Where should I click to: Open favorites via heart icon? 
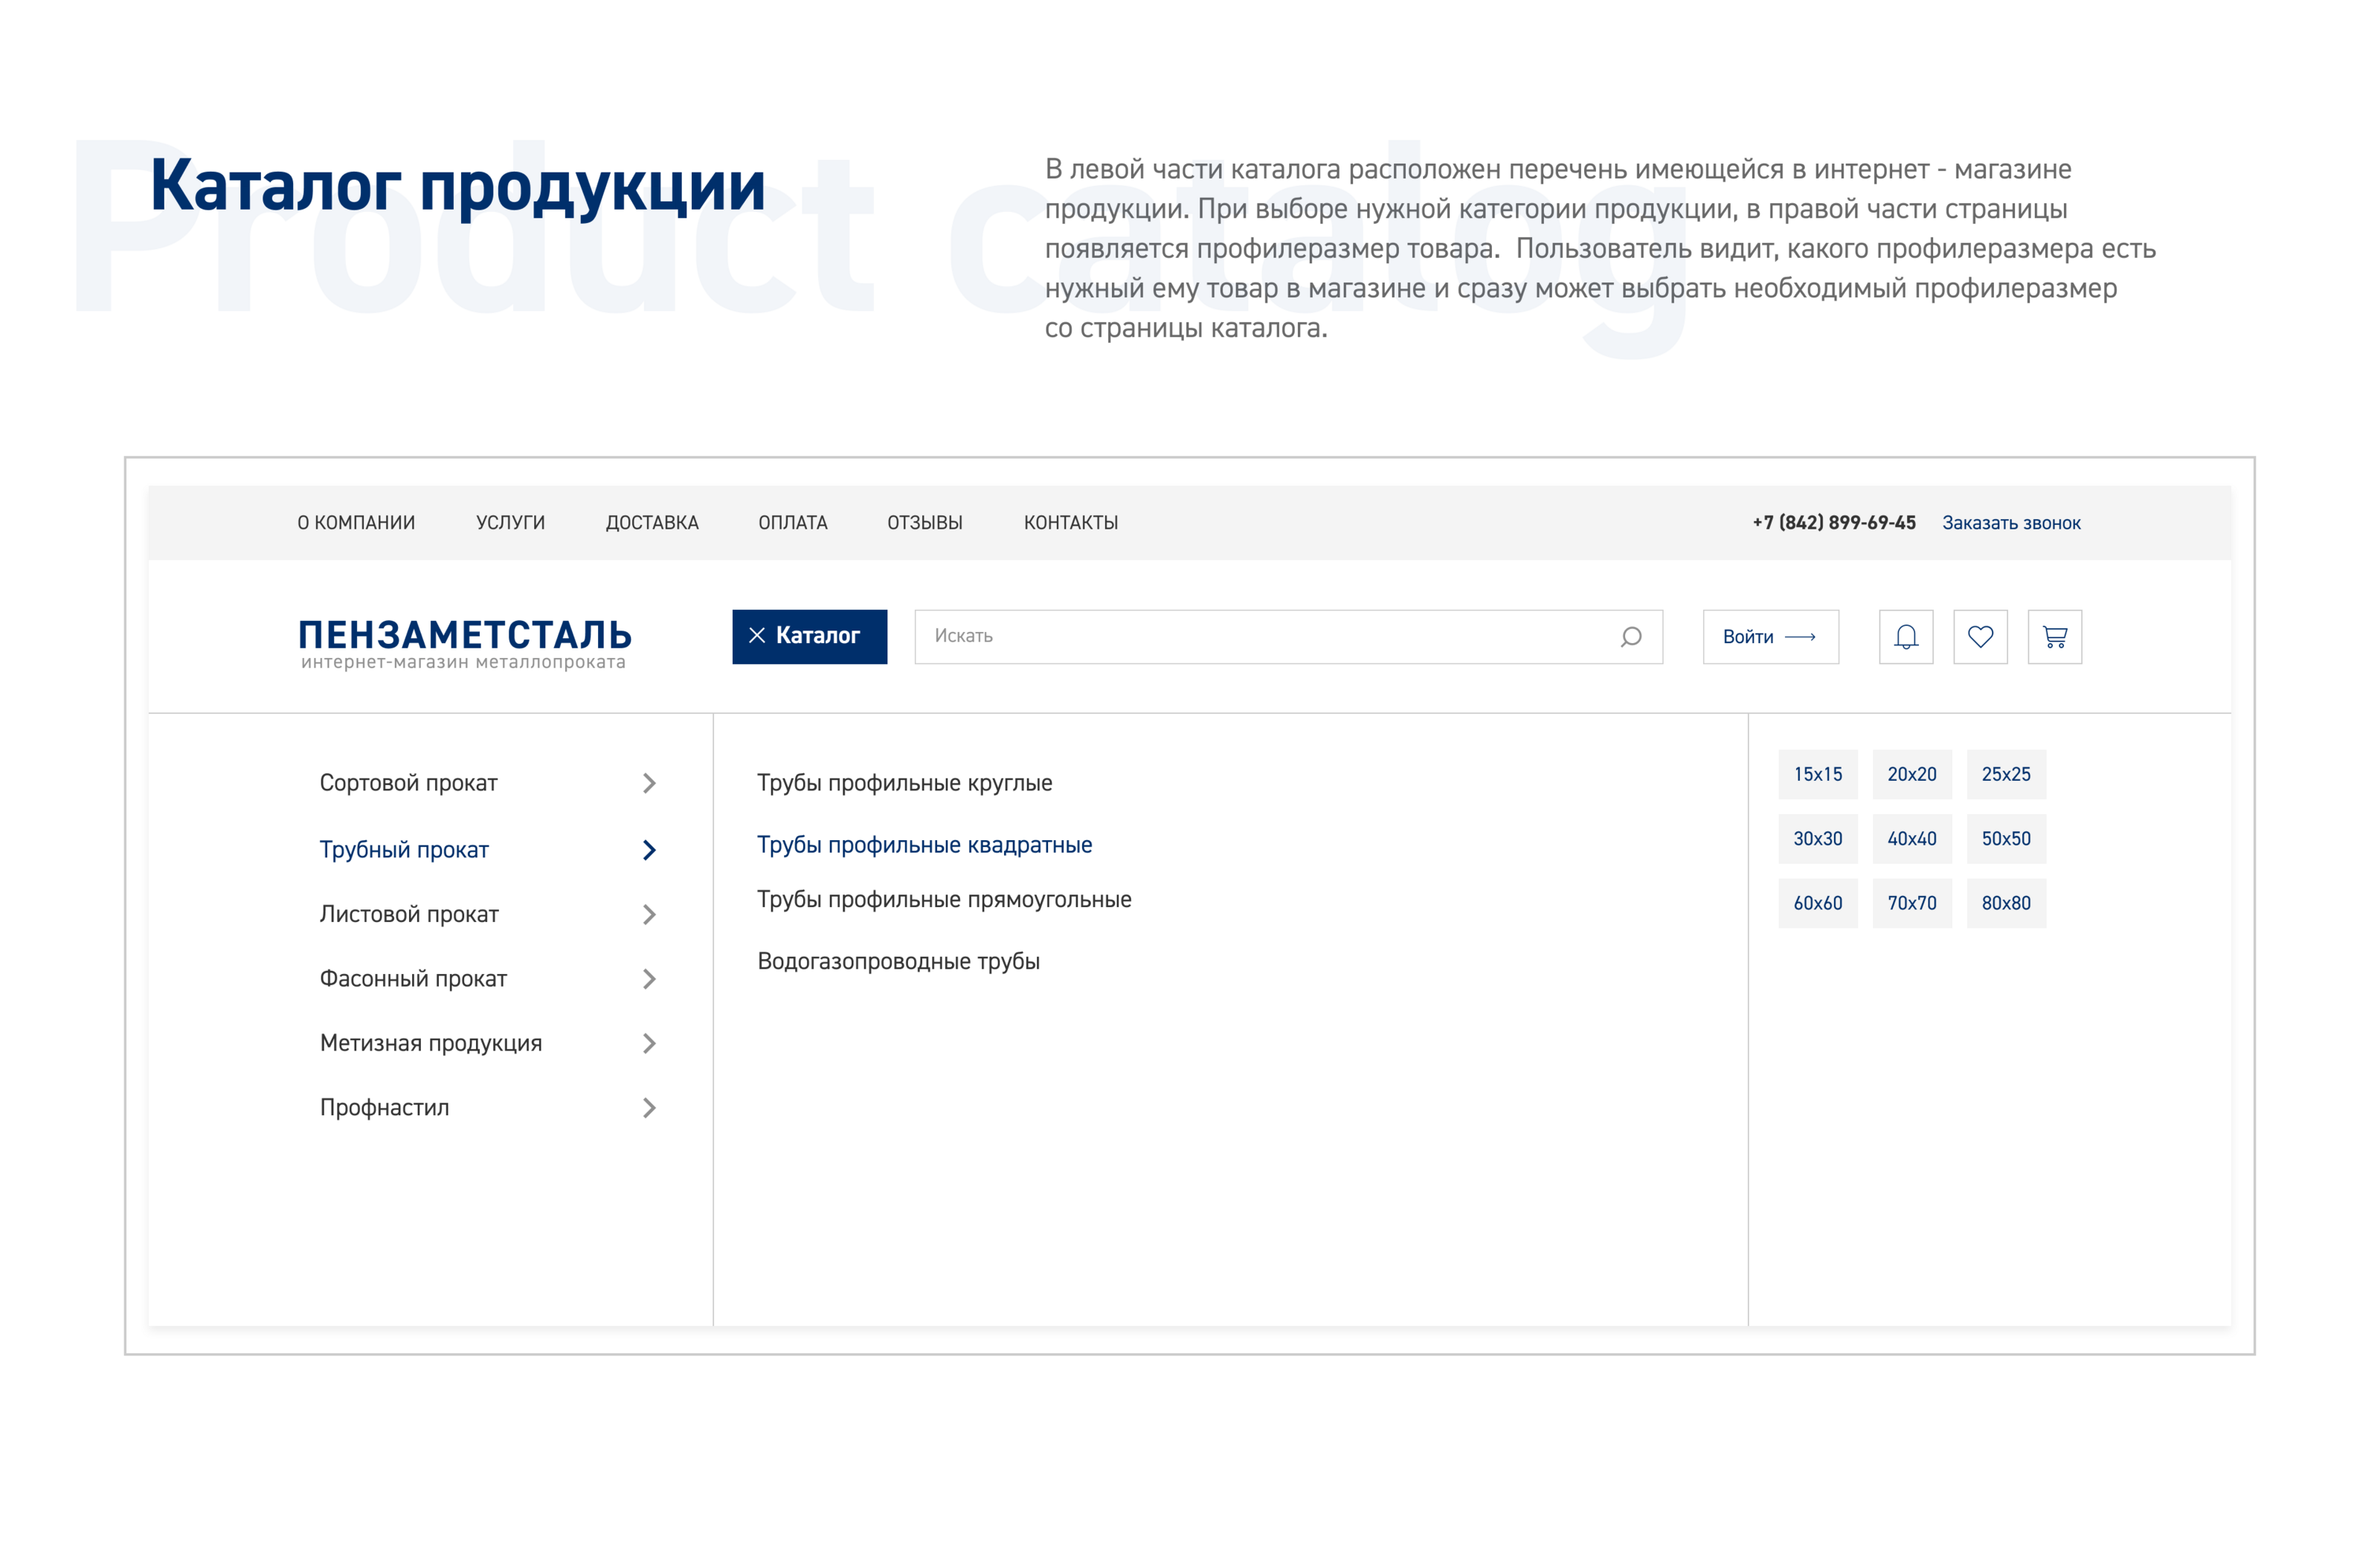tap(1980, 637)
